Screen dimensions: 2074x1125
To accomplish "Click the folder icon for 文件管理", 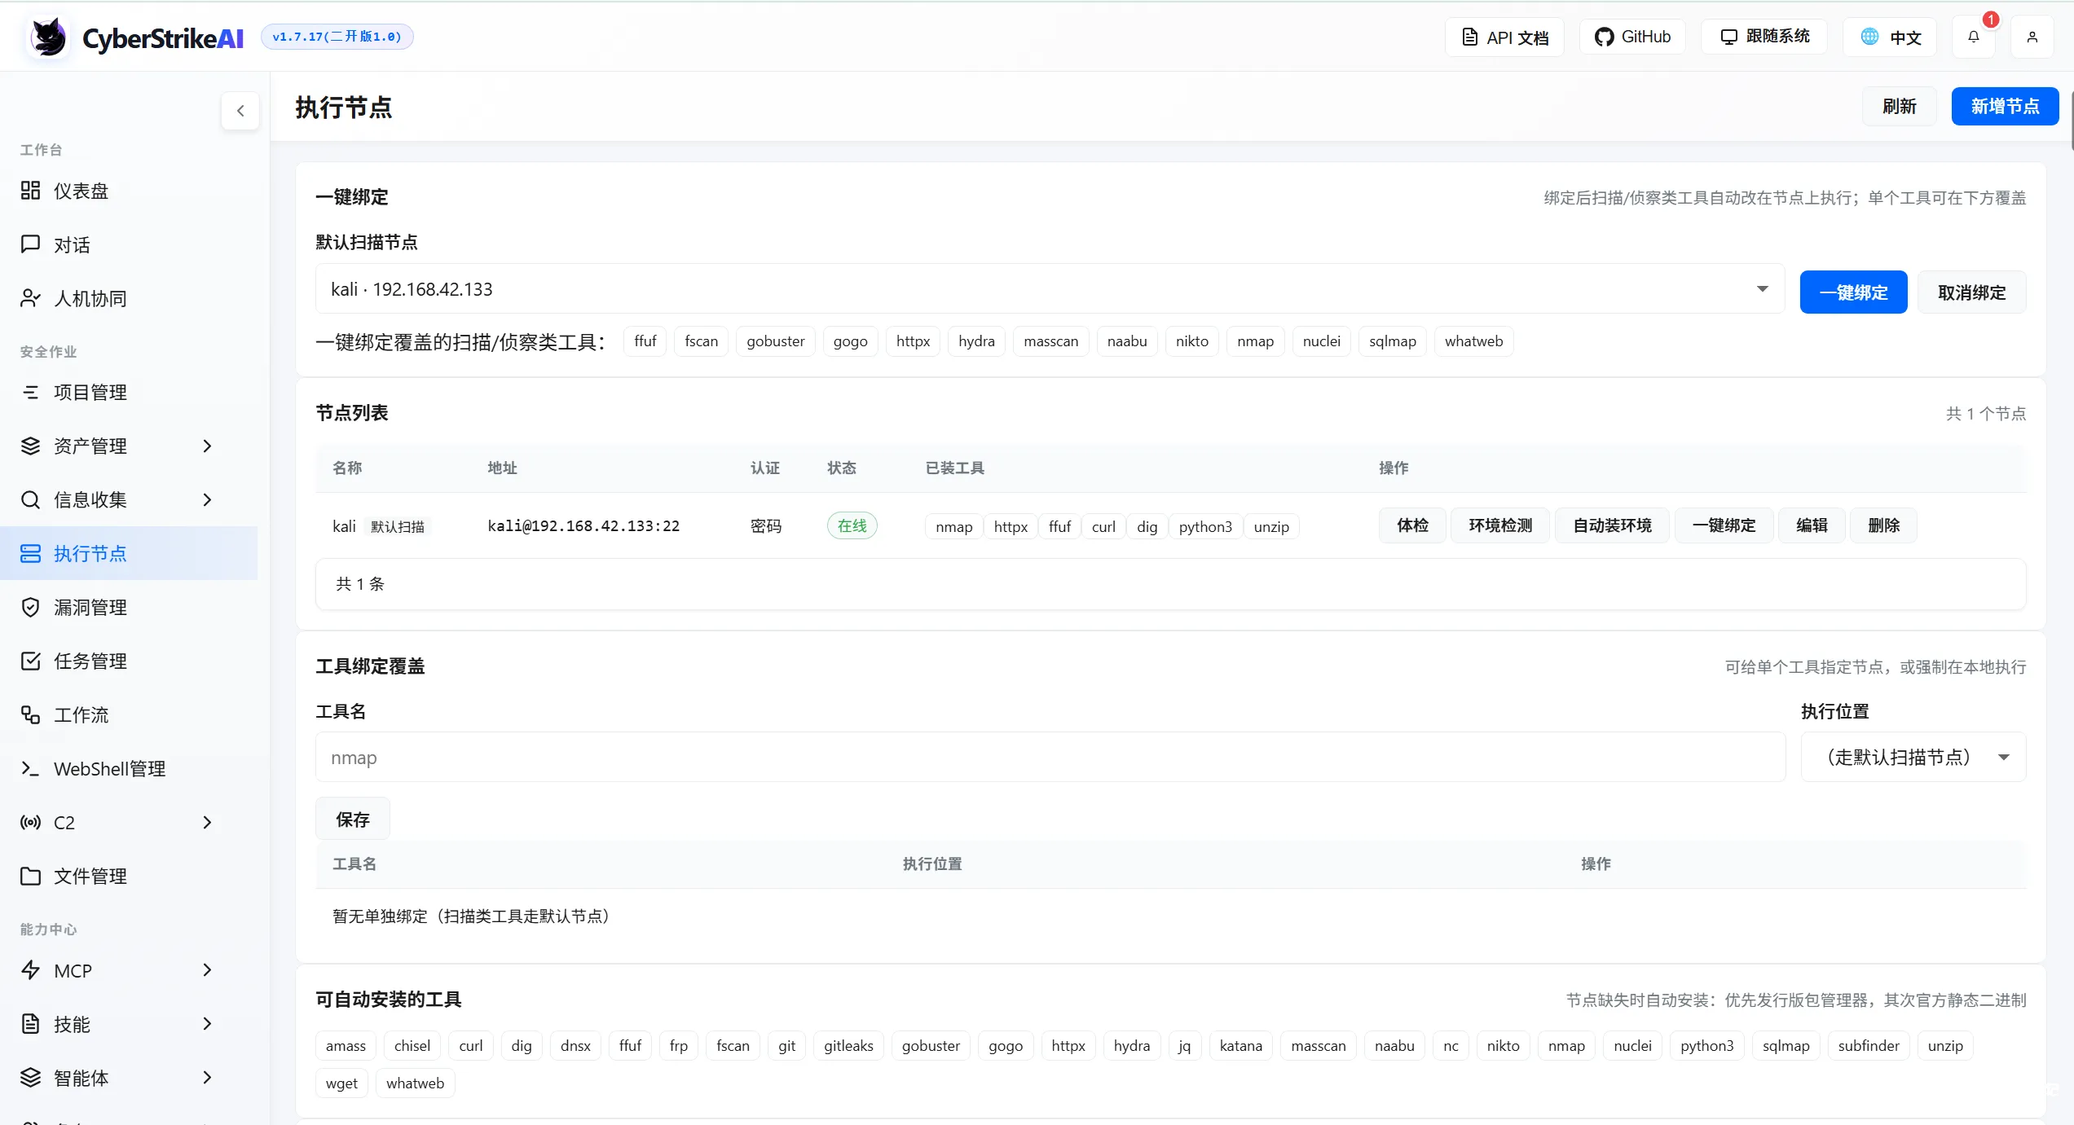I will pyautogui.click(x=30, y=877).
